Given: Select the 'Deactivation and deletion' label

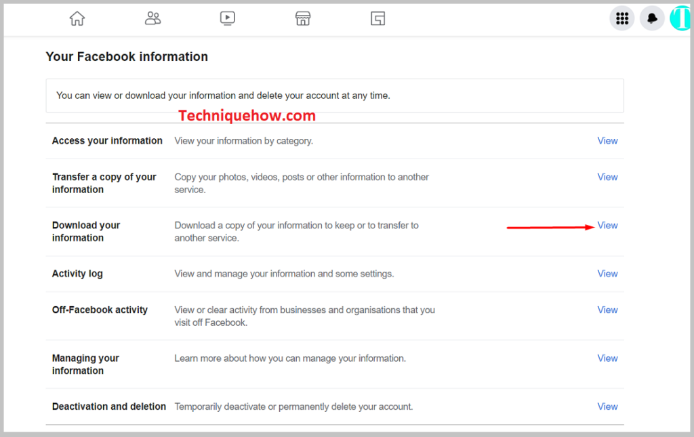Looking at the screenshot, I should pyautogui.click(x=109, y=406).
